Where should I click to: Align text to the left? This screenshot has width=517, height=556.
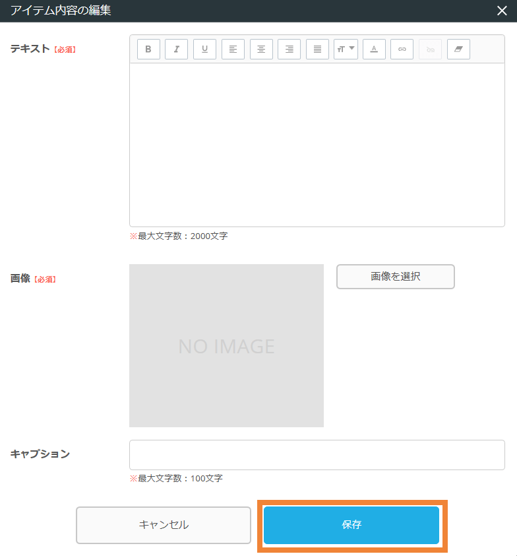pos(233,49)
